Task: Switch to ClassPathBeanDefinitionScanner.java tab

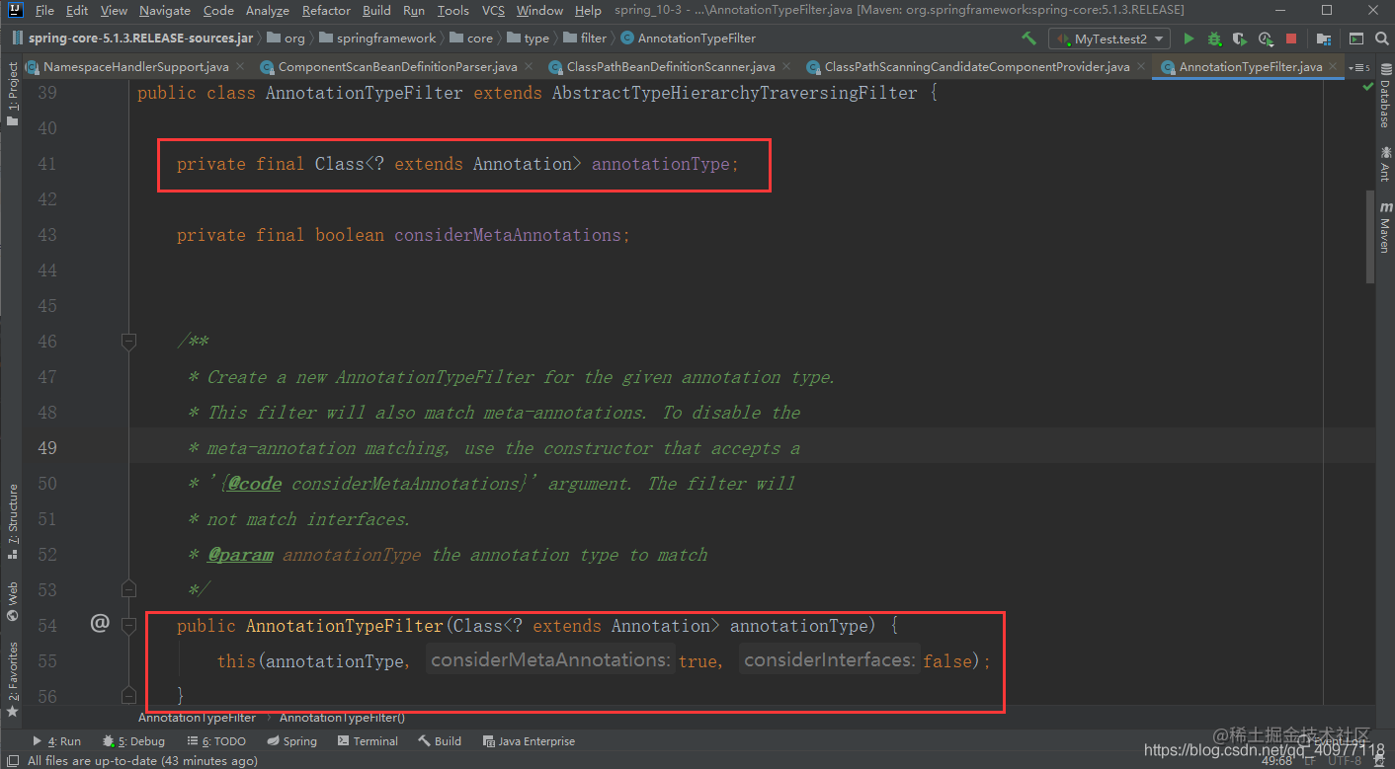Action: 671,67
